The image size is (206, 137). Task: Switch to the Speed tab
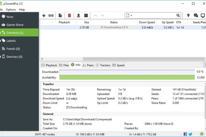(x=118, y=65)
